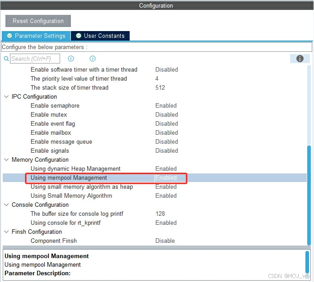Change Enable mutex value Disabled
The width and height of the screenshot is (314, 282).
(x=167, y=114)
